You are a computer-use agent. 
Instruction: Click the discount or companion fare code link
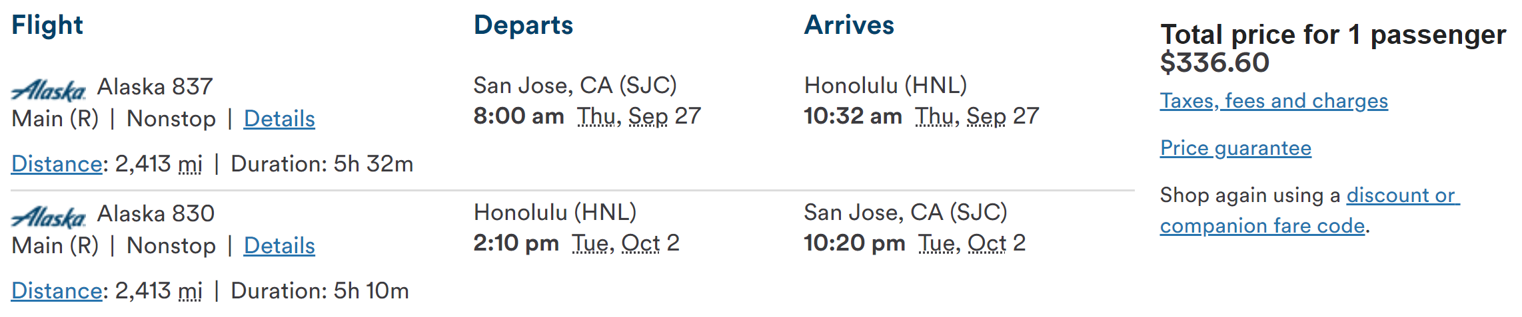(1402, 195)
